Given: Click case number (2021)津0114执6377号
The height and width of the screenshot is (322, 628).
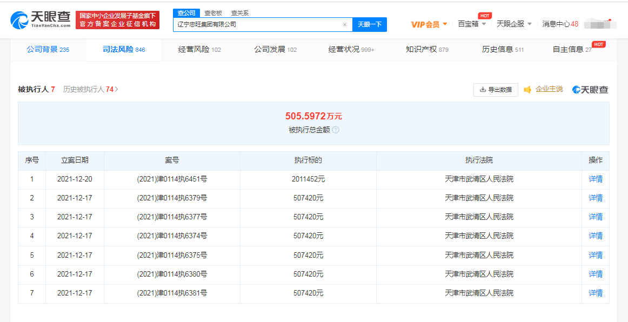Looking at the screenshot, I should pos(172,217).
